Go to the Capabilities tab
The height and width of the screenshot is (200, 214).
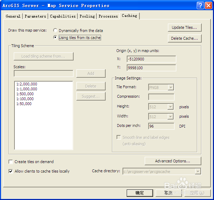(63, 16)
